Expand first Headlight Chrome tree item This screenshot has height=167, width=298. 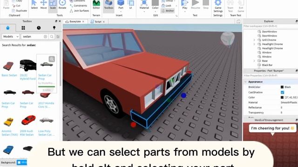click(x=254, y=44)
